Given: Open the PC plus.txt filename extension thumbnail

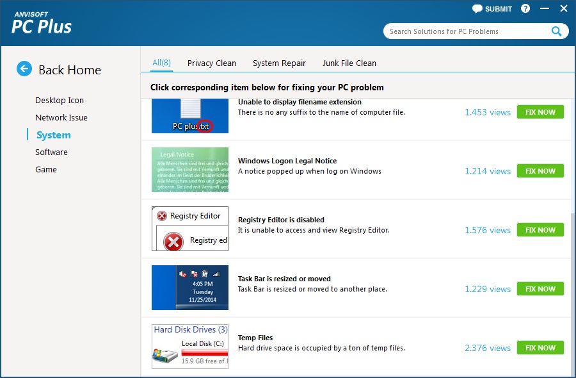Looking at the screenshot, I should (190, 116).
